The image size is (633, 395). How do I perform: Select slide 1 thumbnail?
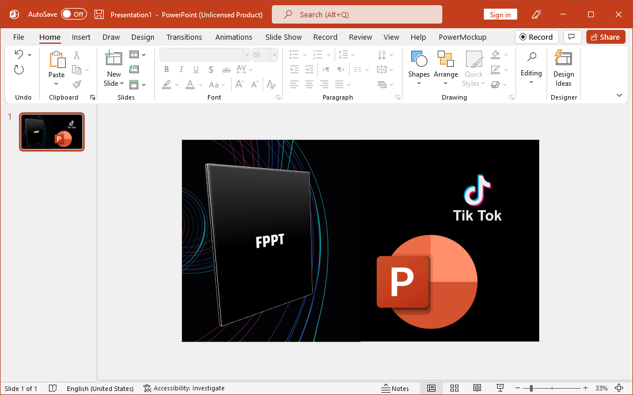click(x=52, y=132)
